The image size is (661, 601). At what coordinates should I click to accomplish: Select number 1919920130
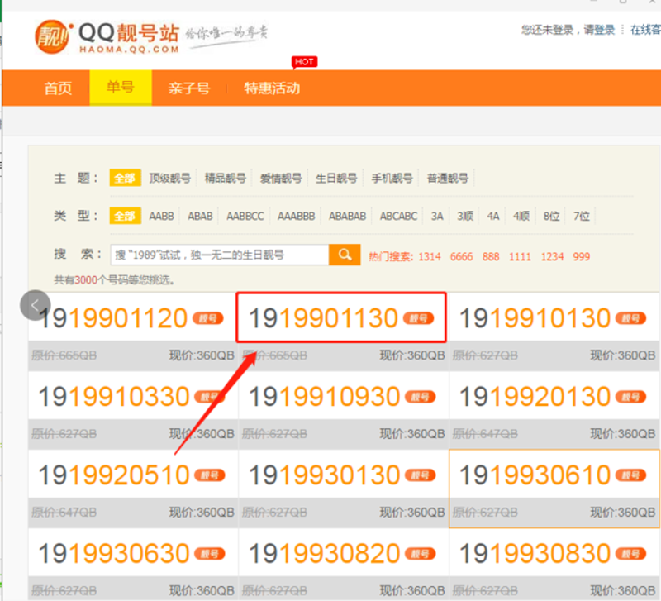pos(535,397)
